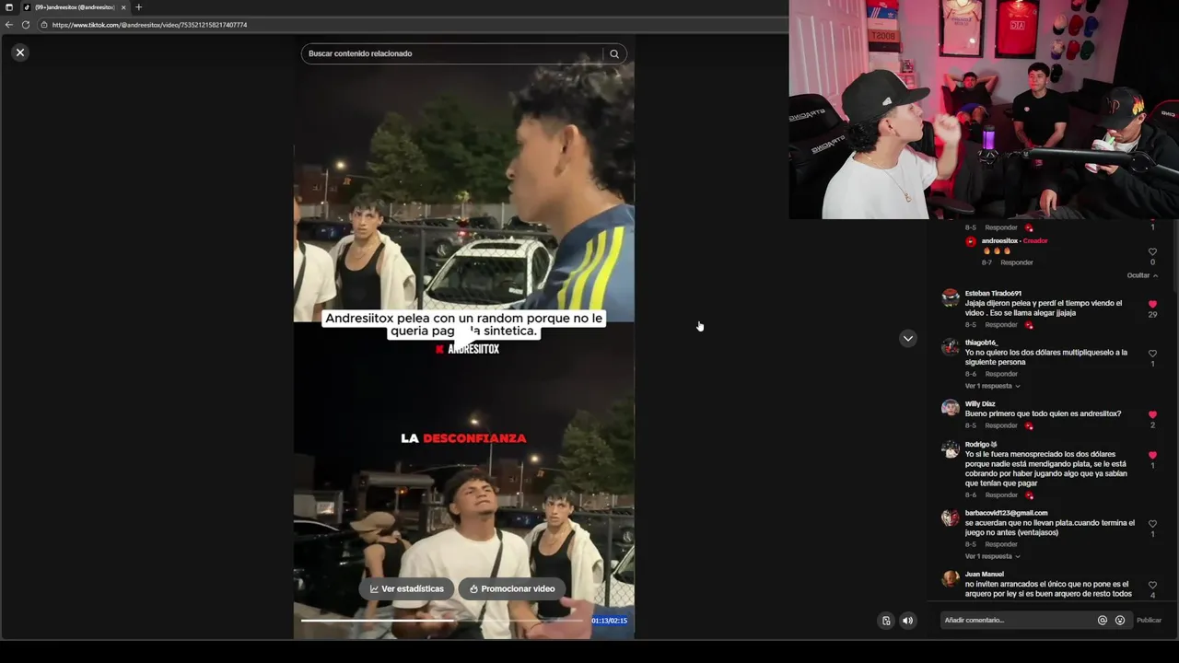Open a new browser tab with plus

(139, 7)
